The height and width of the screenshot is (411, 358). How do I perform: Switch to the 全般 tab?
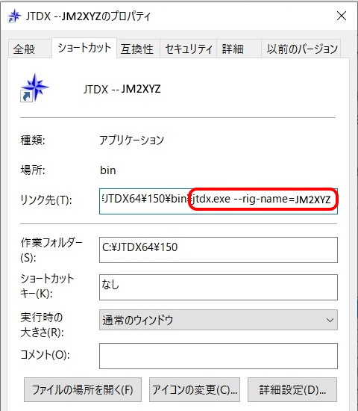[30, 49]
